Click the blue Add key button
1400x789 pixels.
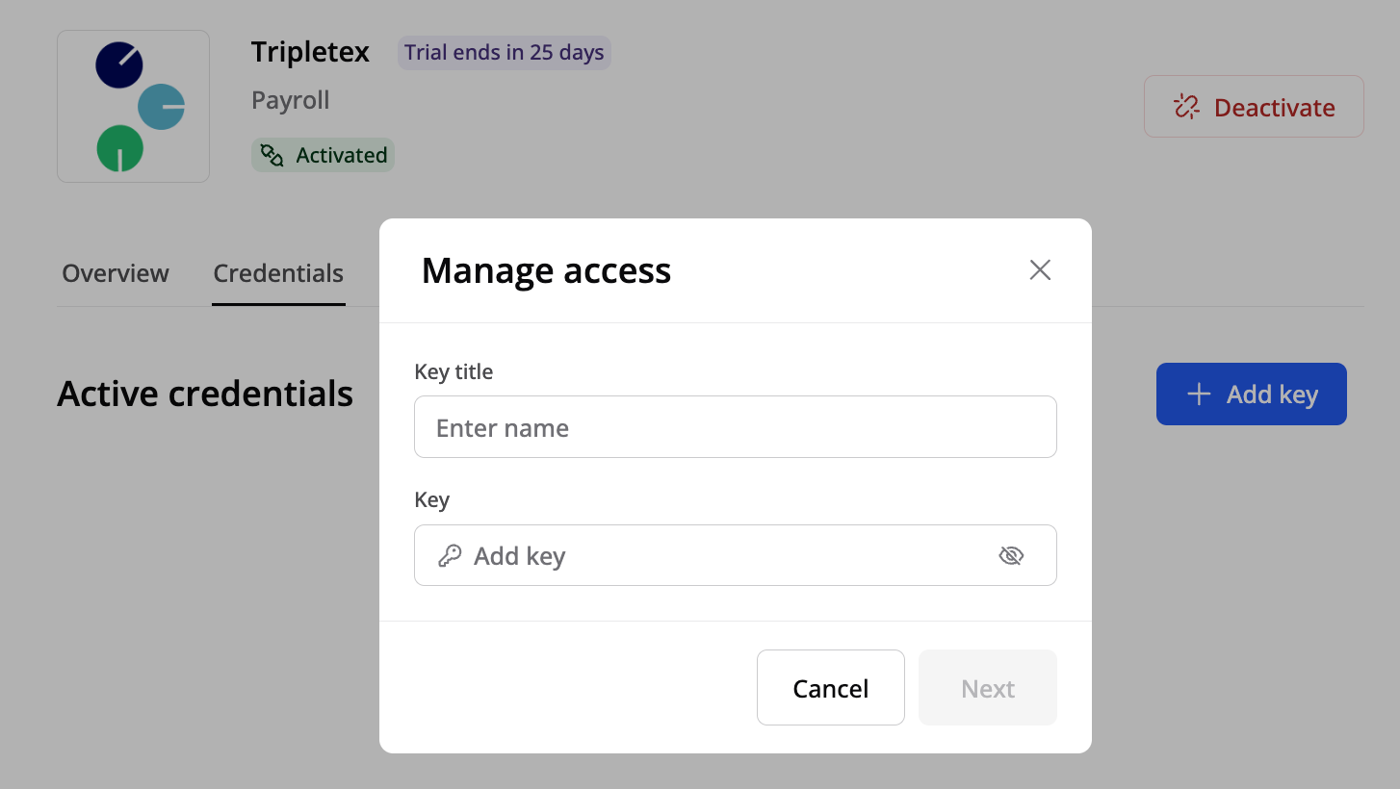pyautogui.click(x=1251, y=394)
